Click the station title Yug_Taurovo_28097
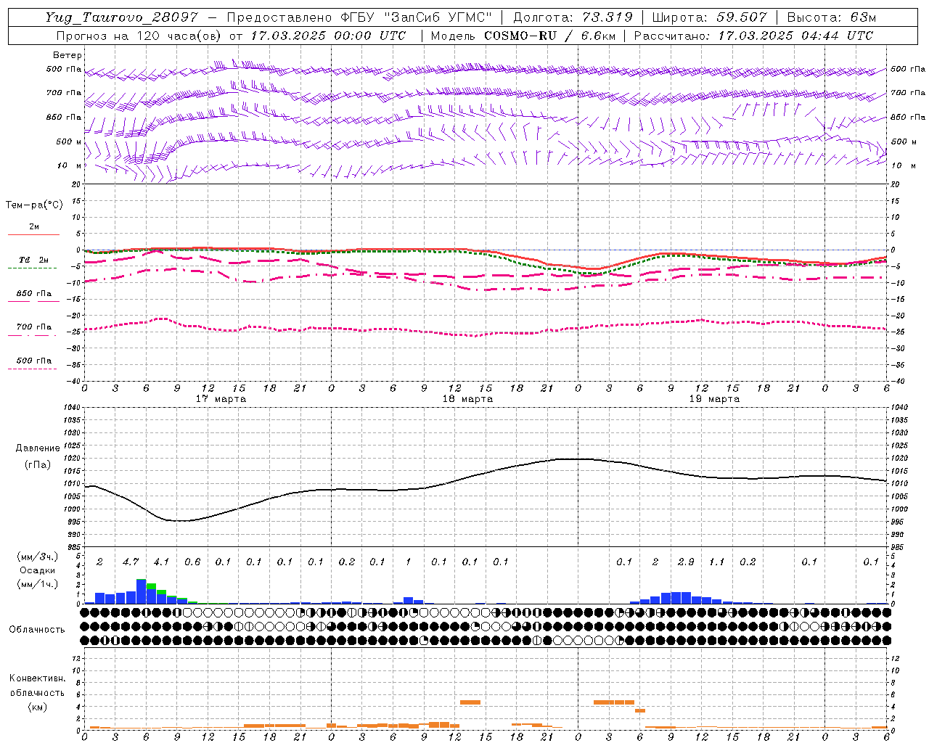Screen dimensions: 929x743 coord(121,17)
